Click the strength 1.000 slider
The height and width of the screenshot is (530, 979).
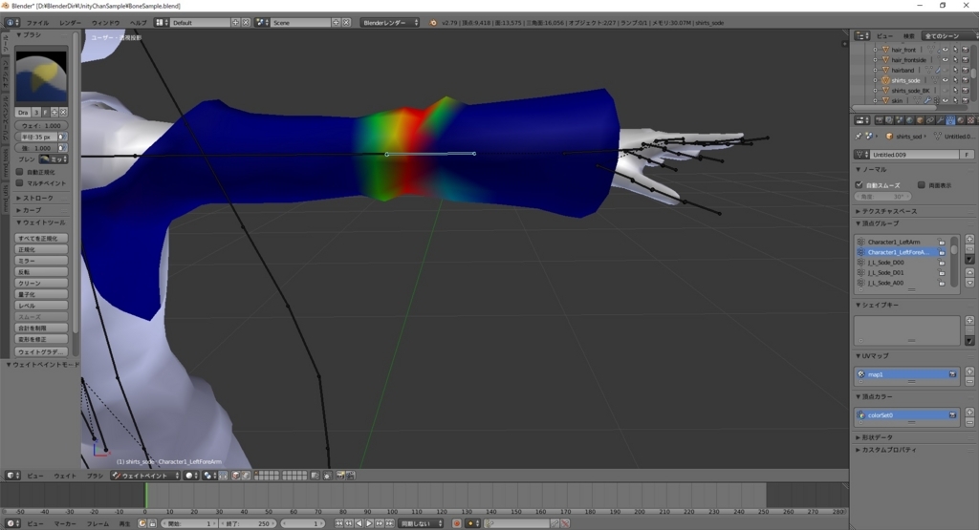[37, 148]
